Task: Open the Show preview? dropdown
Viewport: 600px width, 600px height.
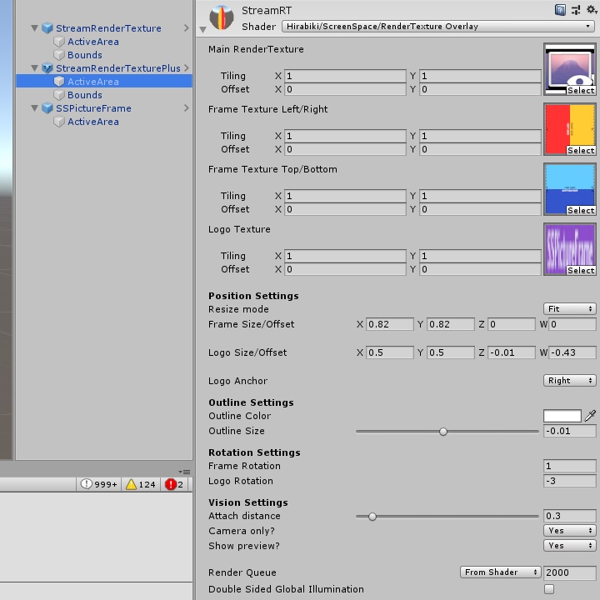Action: coord(570,545)
